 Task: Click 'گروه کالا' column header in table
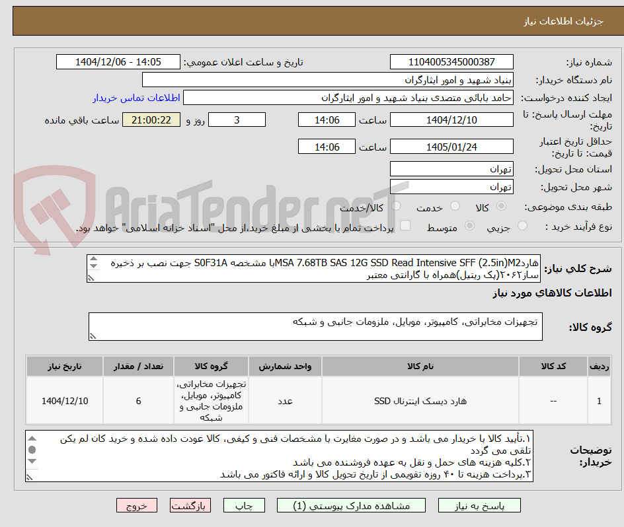[211, 367]
